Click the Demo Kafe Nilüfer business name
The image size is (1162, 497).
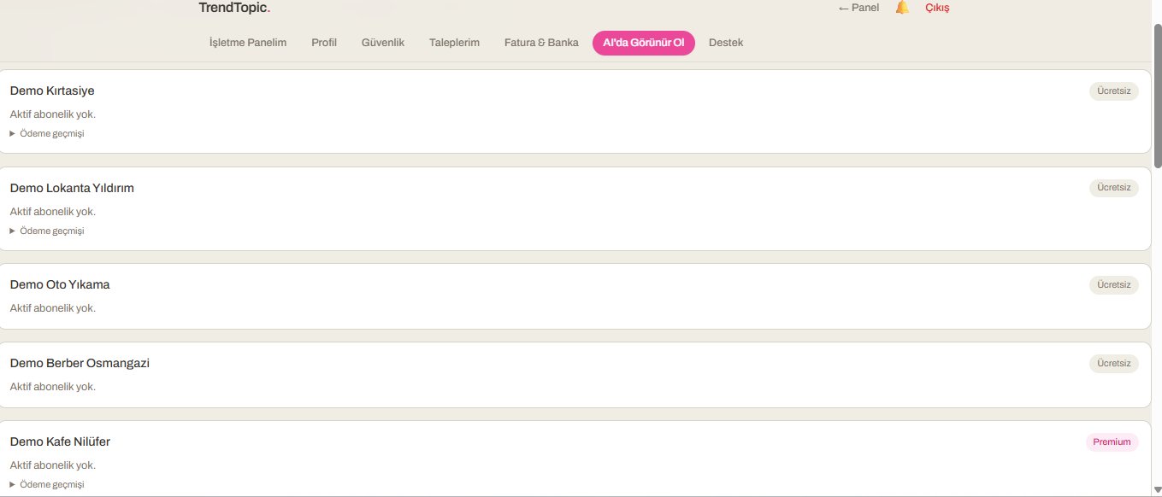pyautogui.click(x=60, y=441)
